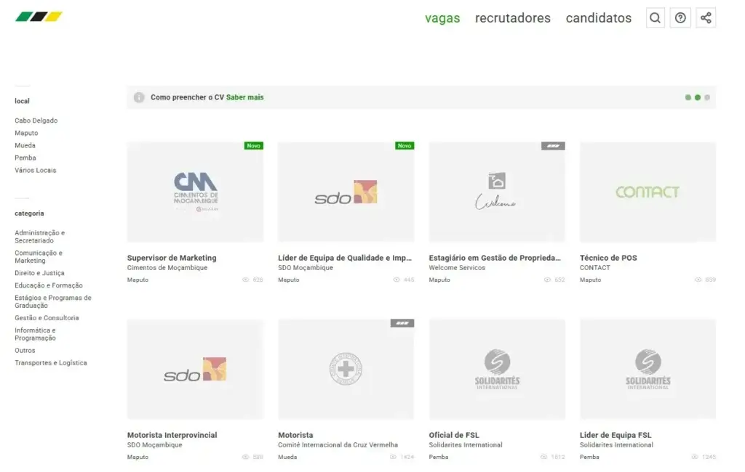Filter by Pemba in local list

[25, 158]
